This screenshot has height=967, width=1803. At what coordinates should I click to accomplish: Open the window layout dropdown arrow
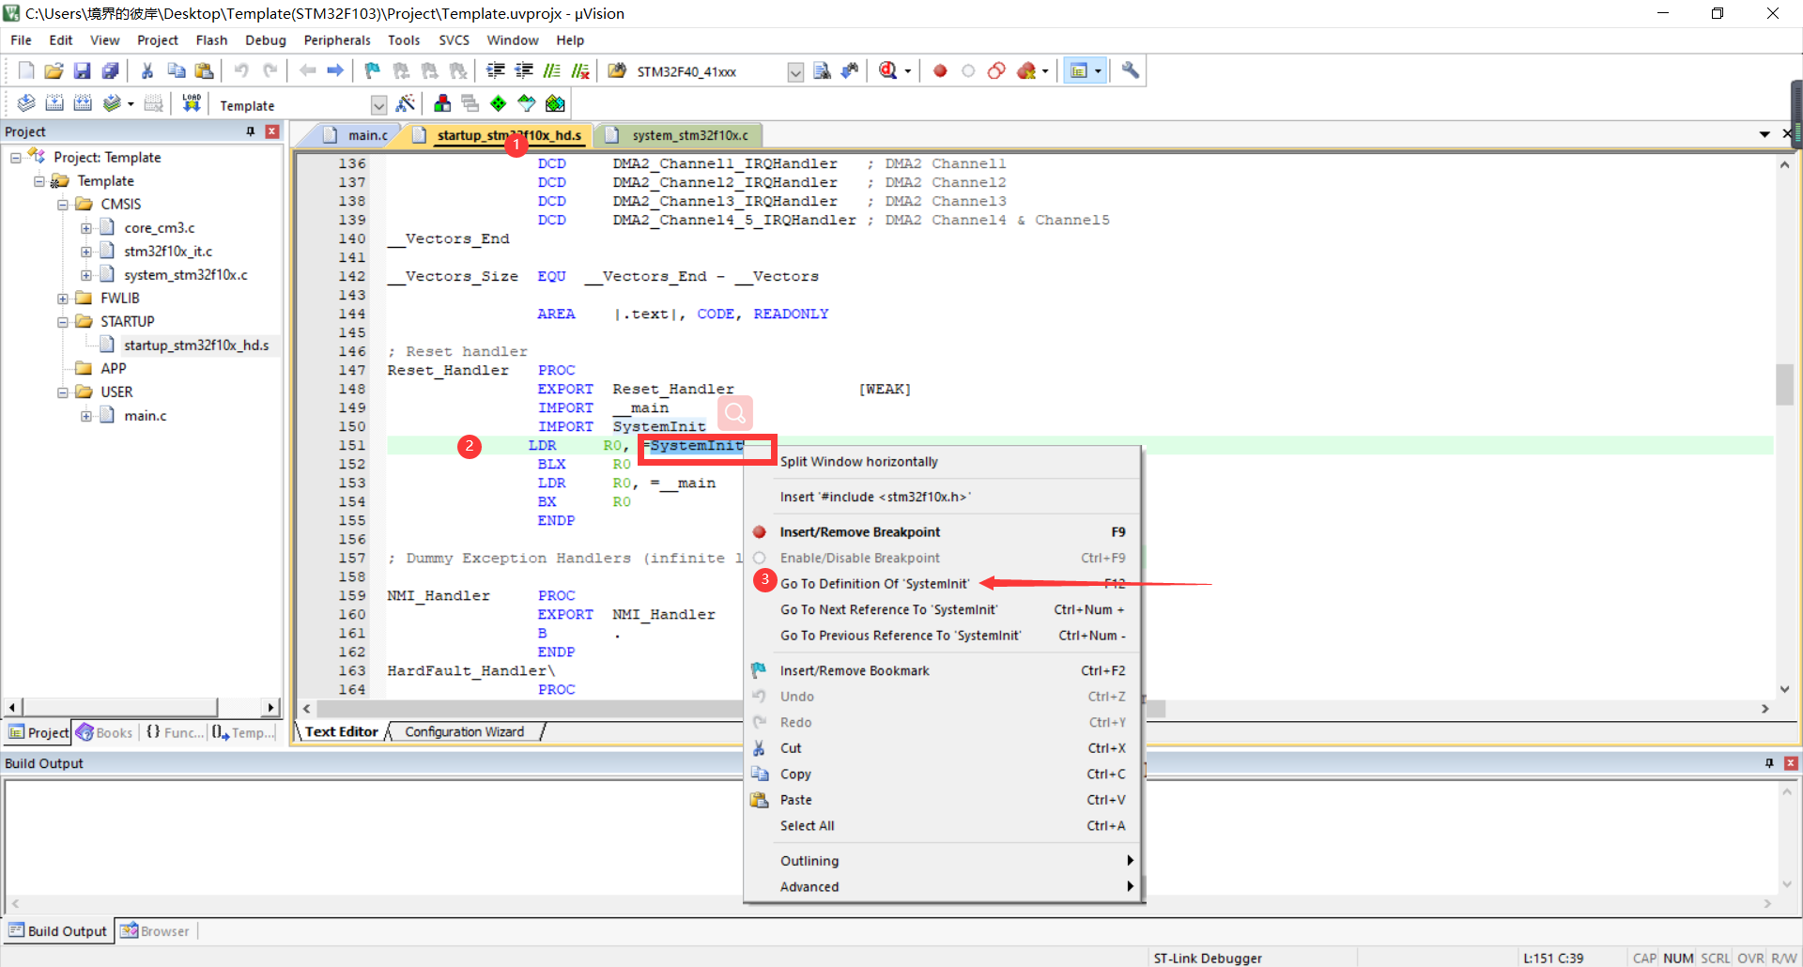1098,71
